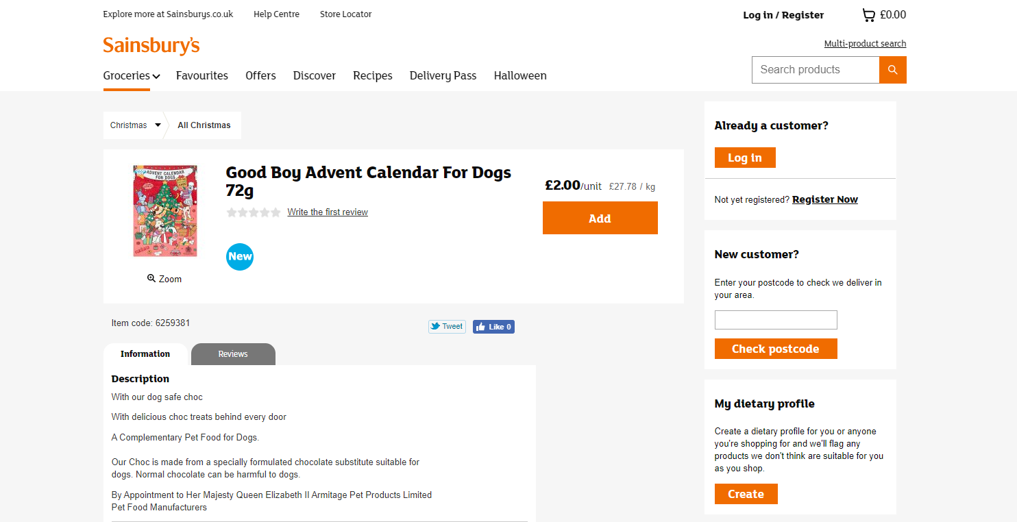Viewport: 1017px width, 522px height.
Task: Switch to the Reviews tab
Action: 233,353
